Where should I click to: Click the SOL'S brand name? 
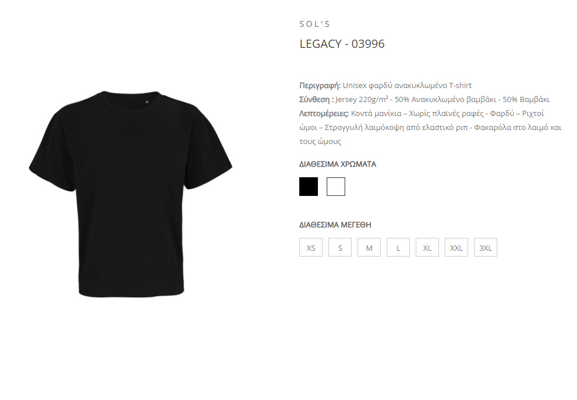(314, 24)
